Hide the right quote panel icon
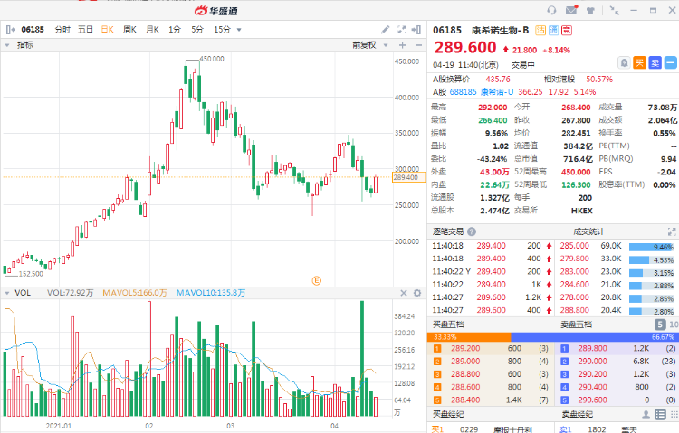This screenshot has width=679, height=433. 416,30
